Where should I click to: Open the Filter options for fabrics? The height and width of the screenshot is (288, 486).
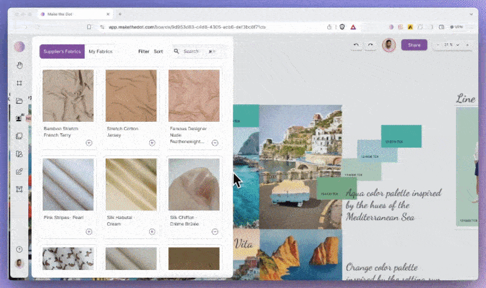coord(144,52)
